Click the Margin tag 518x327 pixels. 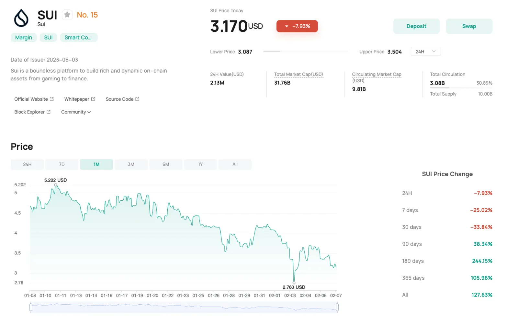click(24, 38)
